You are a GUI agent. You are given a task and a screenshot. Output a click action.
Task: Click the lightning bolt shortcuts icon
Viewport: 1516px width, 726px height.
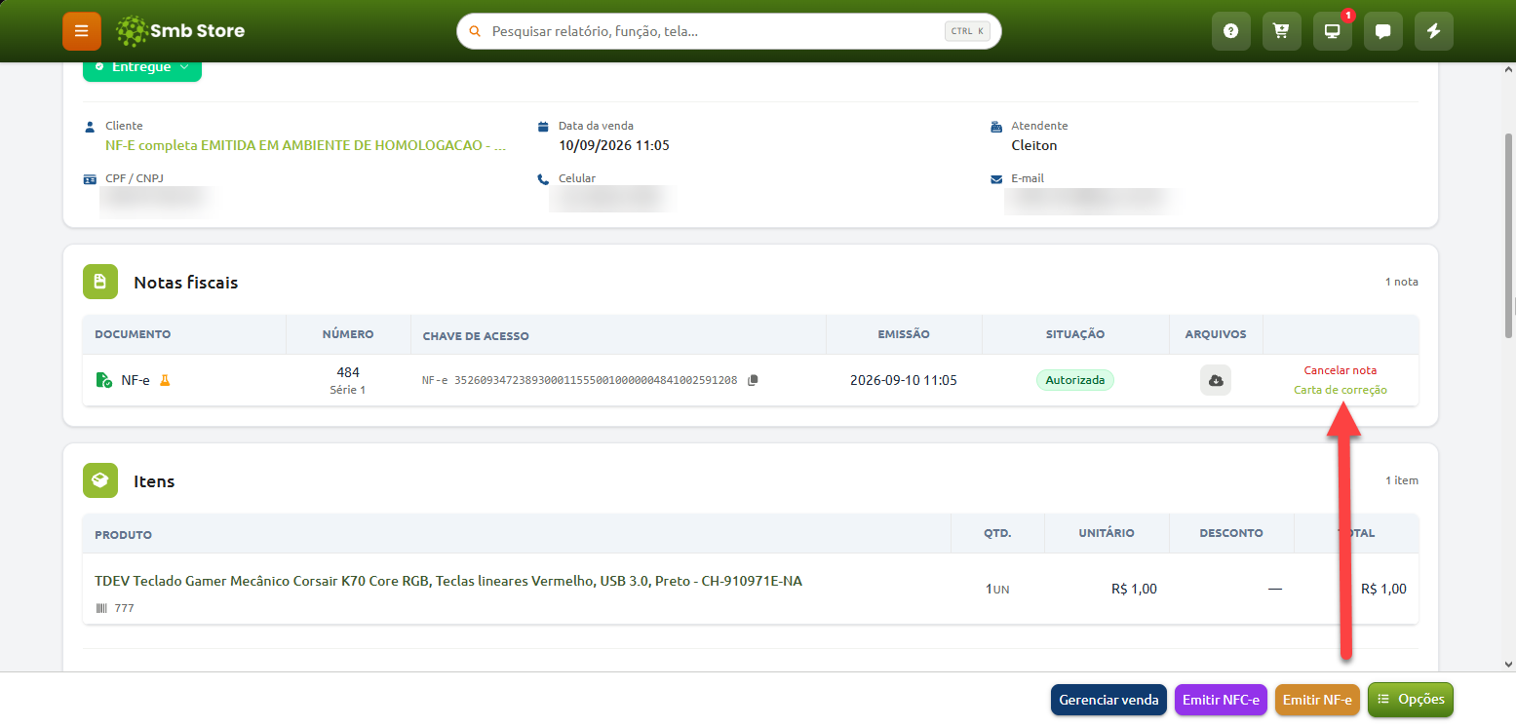[1433, 31]
